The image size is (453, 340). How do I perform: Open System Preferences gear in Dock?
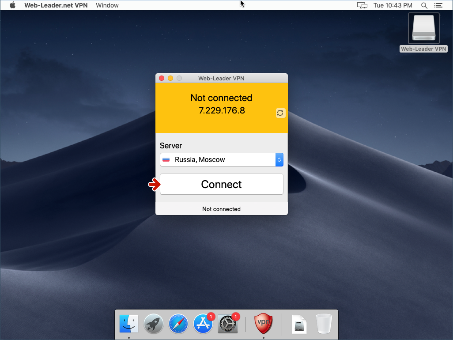click(228, 324)
